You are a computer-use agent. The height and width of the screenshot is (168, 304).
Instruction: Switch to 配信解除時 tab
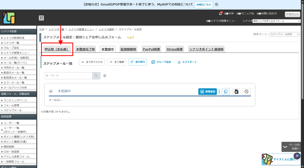(128, 49)
